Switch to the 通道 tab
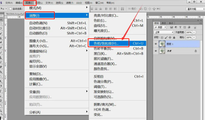 (164, 23)
